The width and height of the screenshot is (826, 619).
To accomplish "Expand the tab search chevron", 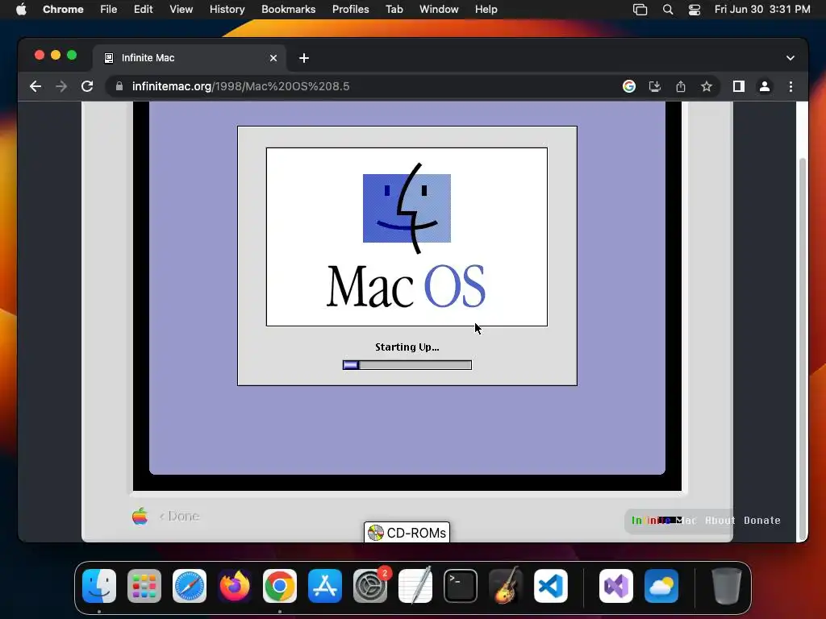I will 791,58.
